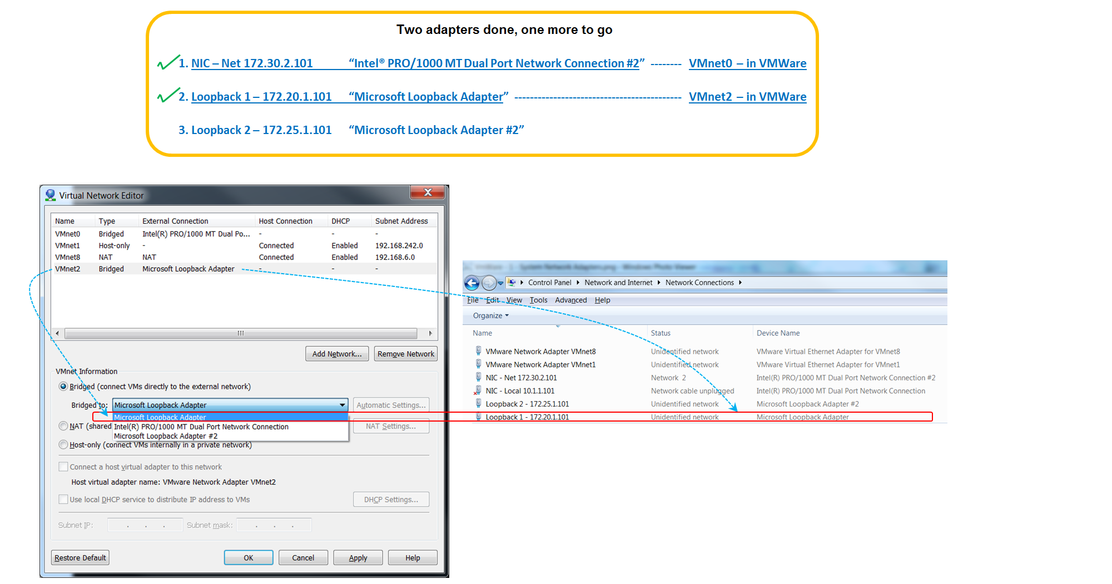The height and width of the screenshot is (584, 1112).
Task: Click the back navigation arrow in Network Connections
Action: 471,283
